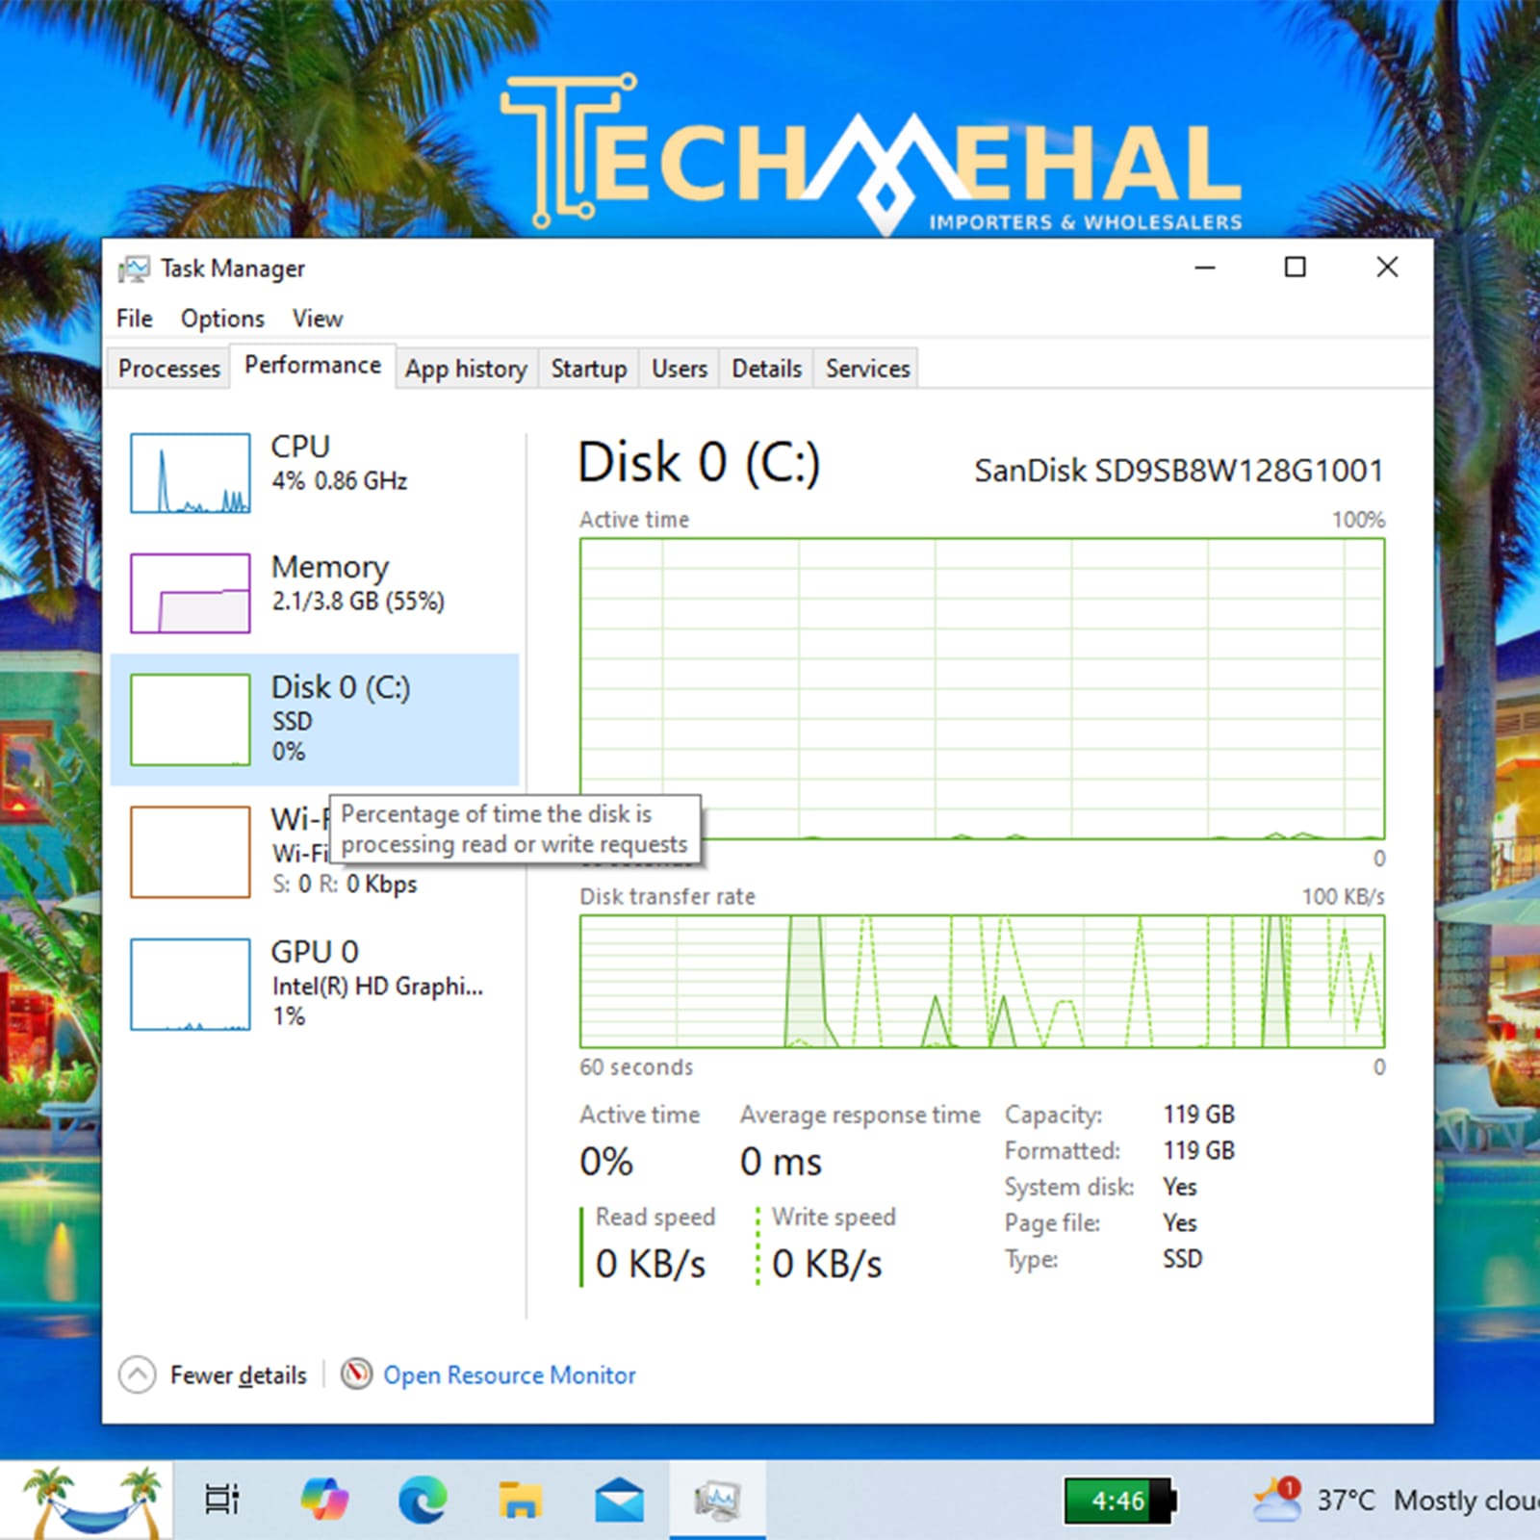
Task: Click the Fewer details label
Action: [x=239, y=1375]
